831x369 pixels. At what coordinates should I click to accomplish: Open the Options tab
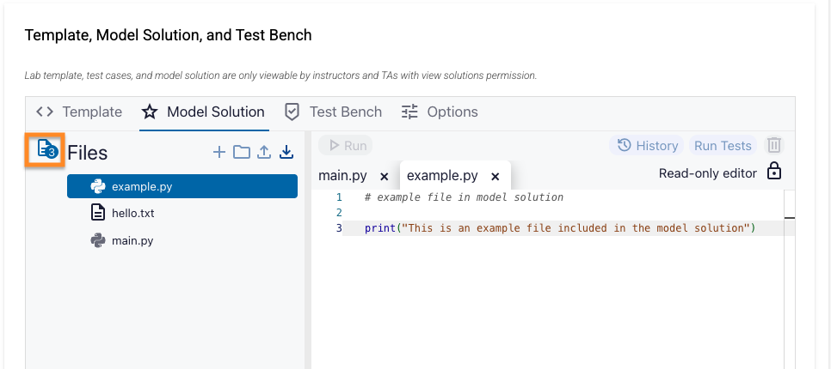point(440,112)
